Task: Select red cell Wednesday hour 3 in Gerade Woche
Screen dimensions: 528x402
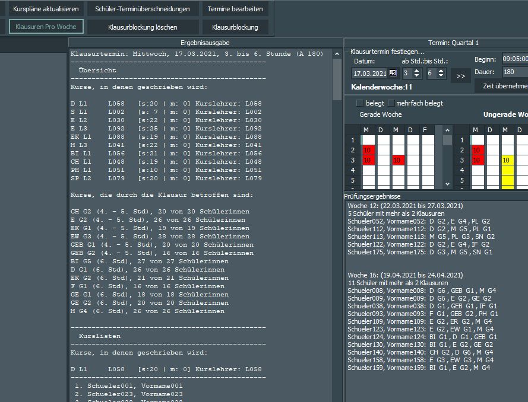Action: click(x=398, y=160)
